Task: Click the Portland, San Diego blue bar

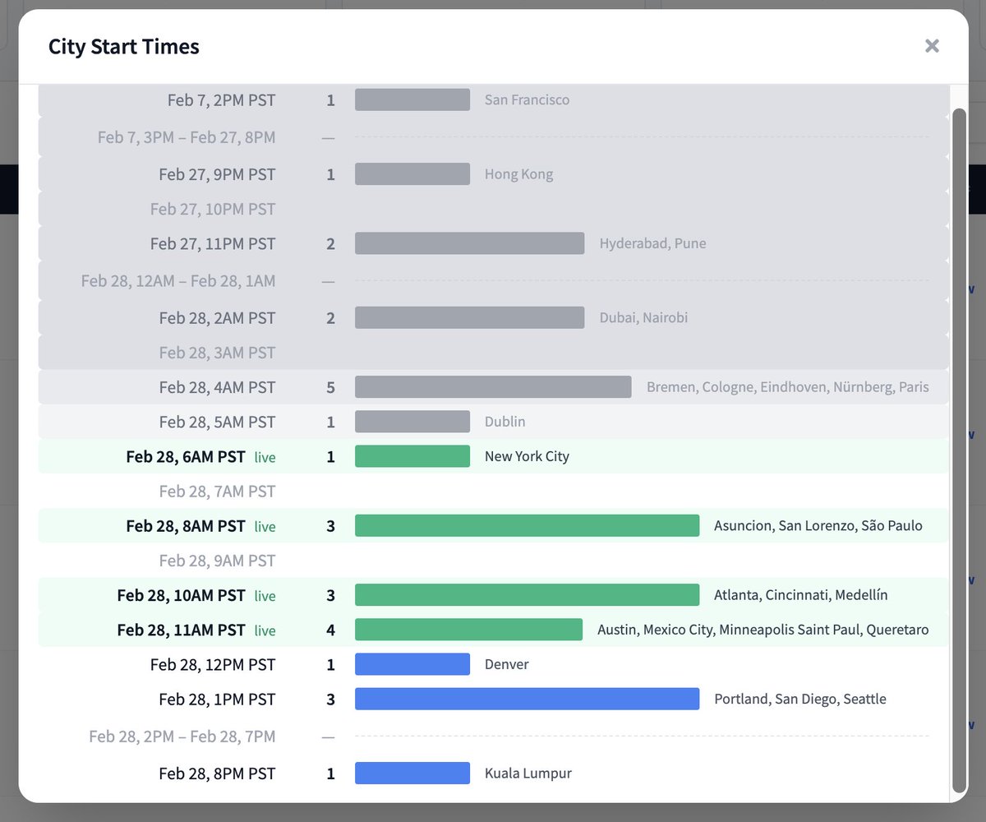Action: 527,698
